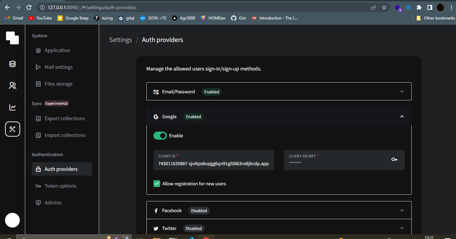Viewport: 456px width, 239px height.
Task: Uncheck Allow registration for new users
Action: (x=157, y=184)
